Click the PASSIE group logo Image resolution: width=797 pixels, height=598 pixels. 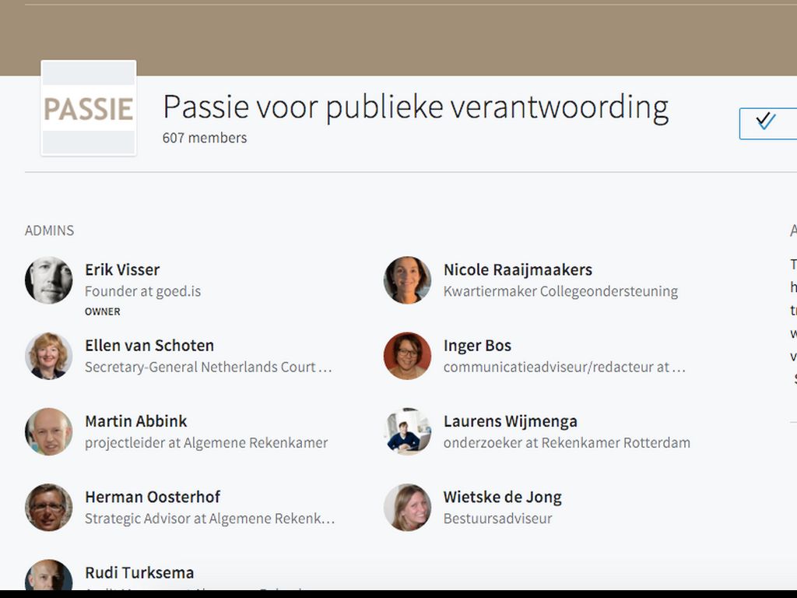[x=89, y=108]
